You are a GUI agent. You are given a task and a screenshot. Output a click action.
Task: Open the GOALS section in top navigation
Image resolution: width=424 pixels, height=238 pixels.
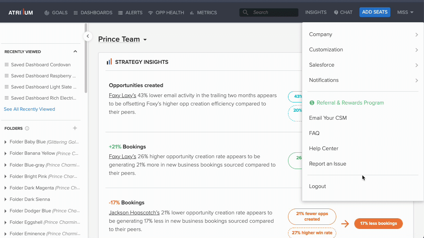(x=56, y=12)
